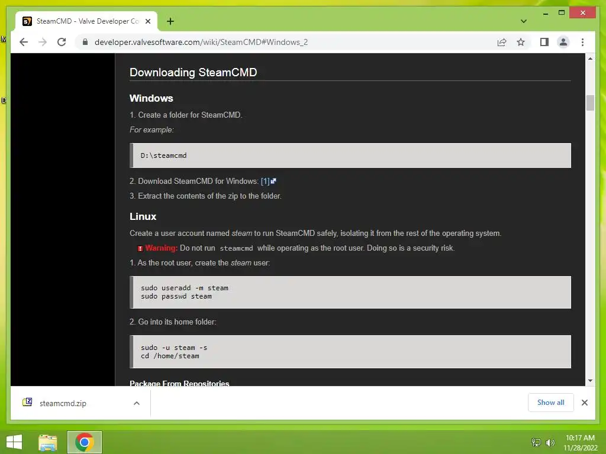Screen dimensions: 606x454
Task: Close the downloads bar
Action: 584,403
